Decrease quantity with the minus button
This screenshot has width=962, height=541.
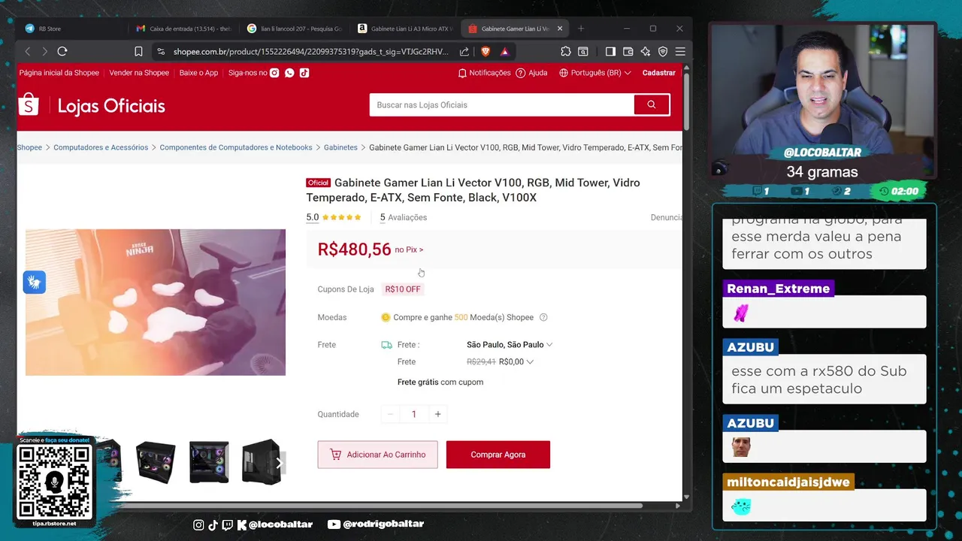pyautogui.click(x=390, y=414)
